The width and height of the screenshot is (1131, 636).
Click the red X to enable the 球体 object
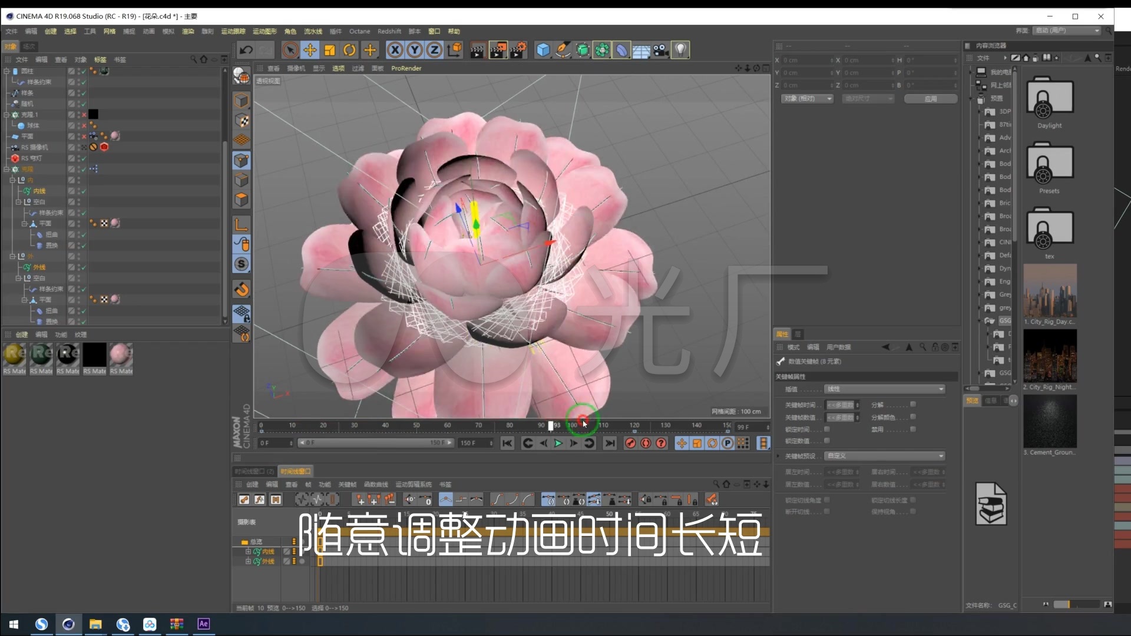(84, 125)
